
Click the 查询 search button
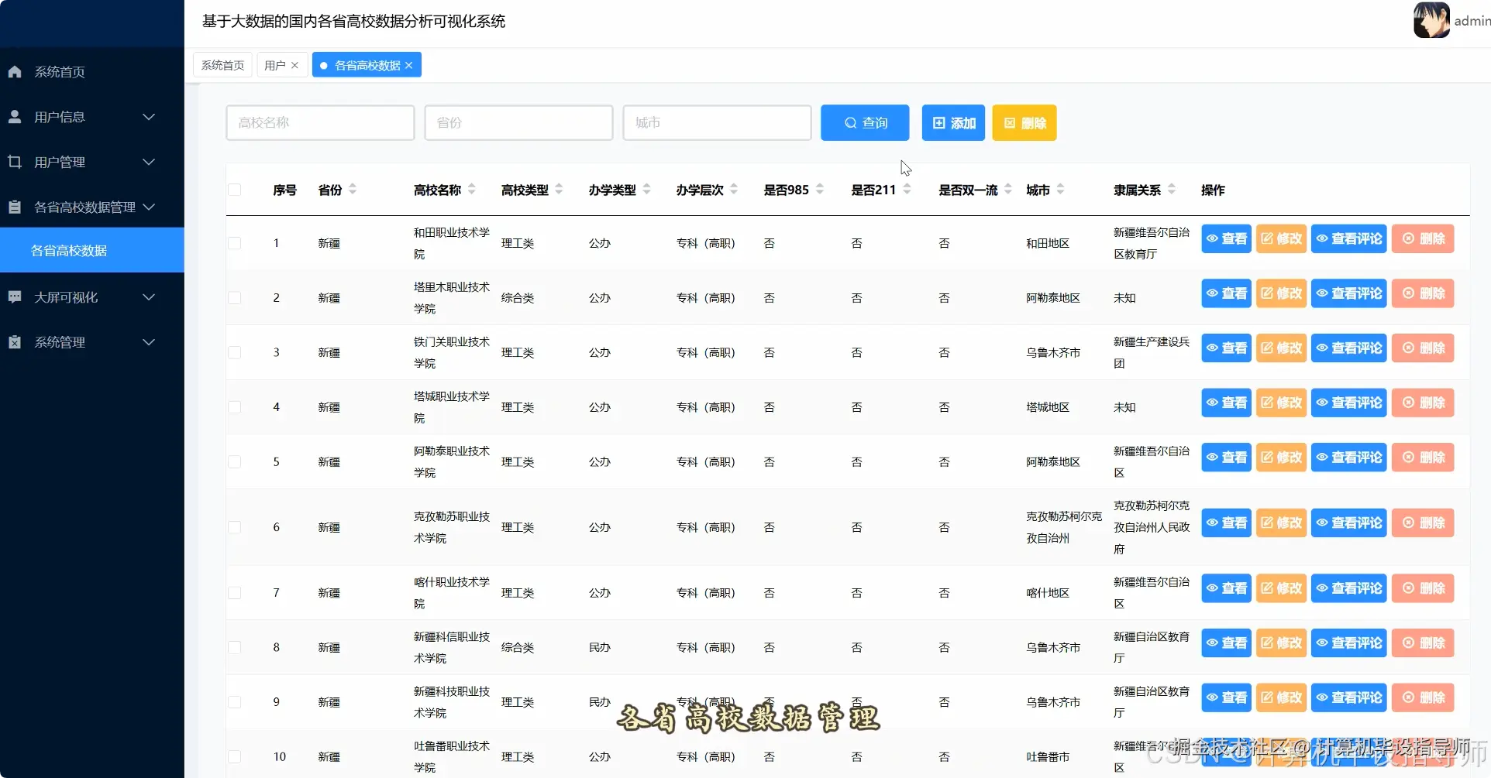click(x=864, y=122)
